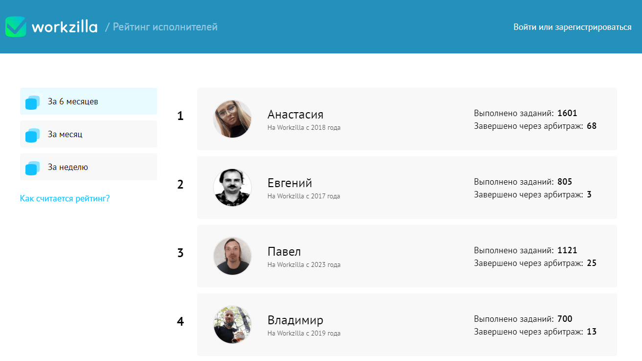Image resolution: width=642 pixels, height=361 pixels.
Task: Click the icon beside "За неделю"
Action: point(32,168)
